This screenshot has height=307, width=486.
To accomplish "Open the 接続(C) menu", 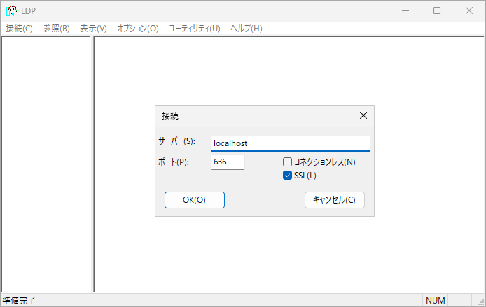I will (x=19, y=29).
